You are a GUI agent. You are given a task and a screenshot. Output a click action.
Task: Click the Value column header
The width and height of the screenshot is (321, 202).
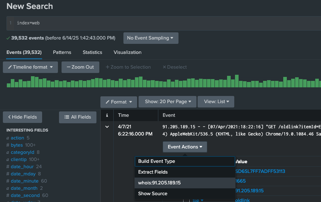click(241, 161)
